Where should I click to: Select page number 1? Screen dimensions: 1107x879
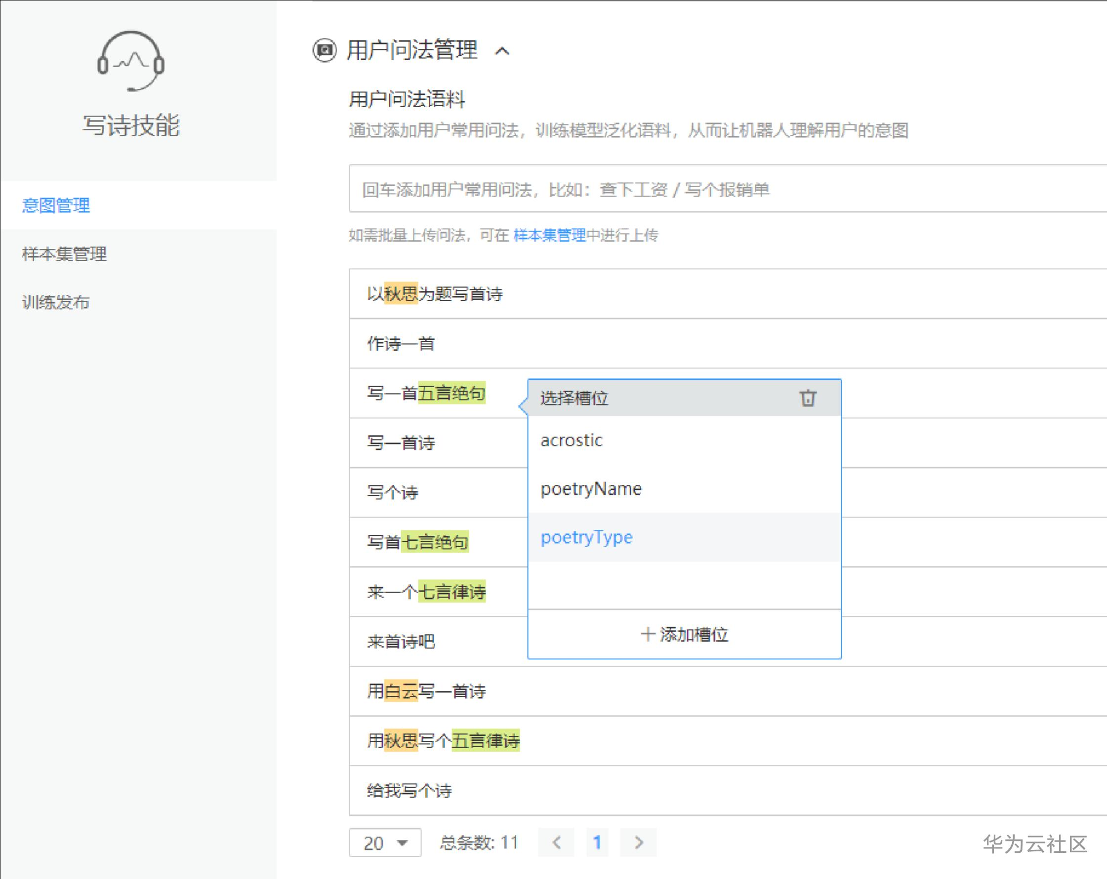pos(597,842)
